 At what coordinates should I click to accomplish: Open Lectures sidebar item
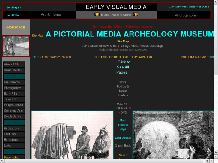point(14,134)
